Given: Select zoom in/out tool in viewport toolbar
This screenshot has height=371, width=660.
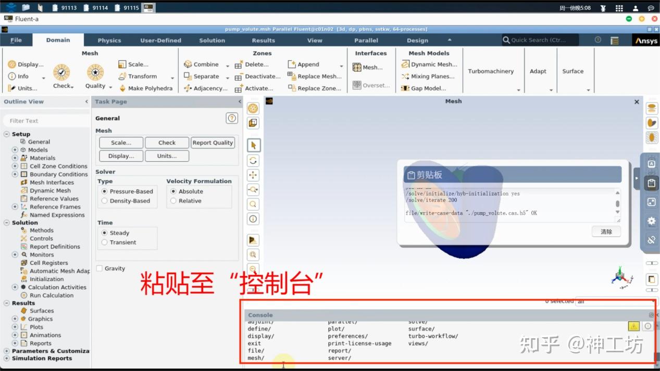Looking at the screenshot, I should (253, 189).
